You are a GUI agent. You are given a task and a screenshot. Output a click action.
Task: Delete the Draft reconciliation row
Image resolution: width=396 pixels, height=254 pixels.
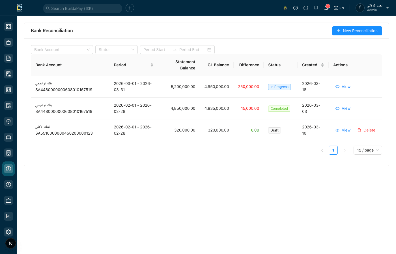pyautogui.click(x=366, y=130)
